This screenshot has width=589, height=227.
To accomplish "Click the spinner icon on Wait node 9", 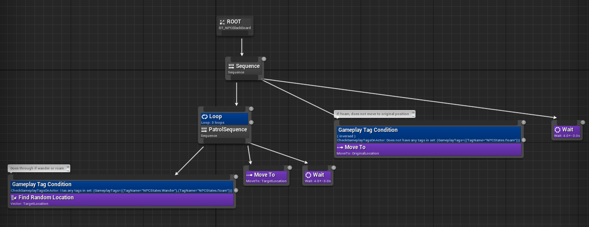I will (557, 130).
